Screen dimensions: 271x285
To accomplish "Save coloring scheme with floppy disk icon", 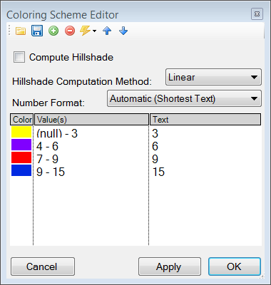I will [x=37, y=31].
